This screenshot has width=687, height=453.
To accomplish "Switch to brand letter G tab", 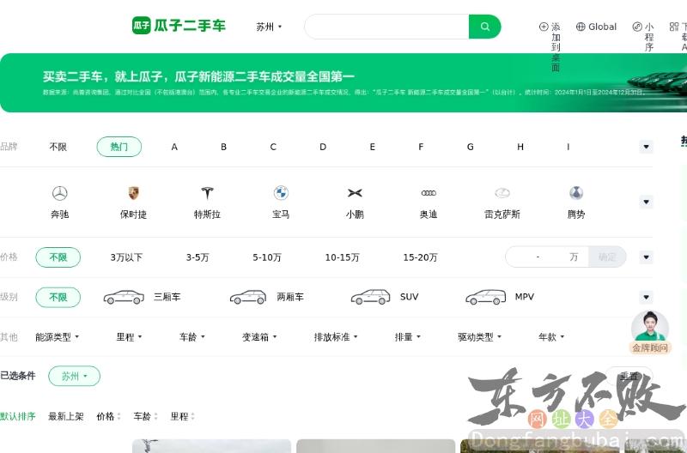I will pyautogui.click(x=470, y=147).
